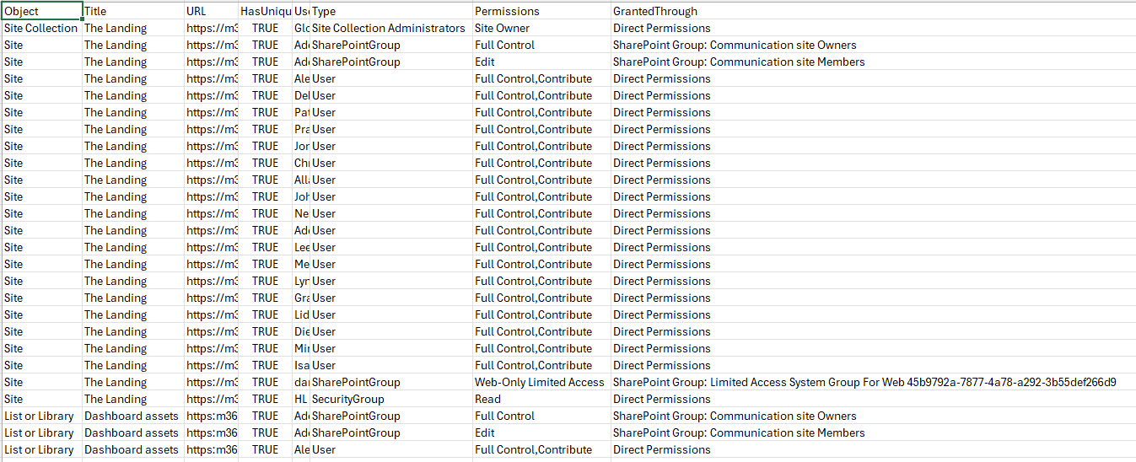Click the Edit permission cell in Site row
Viewport: 1136px width, 462px height.
(x=541, y=62)
